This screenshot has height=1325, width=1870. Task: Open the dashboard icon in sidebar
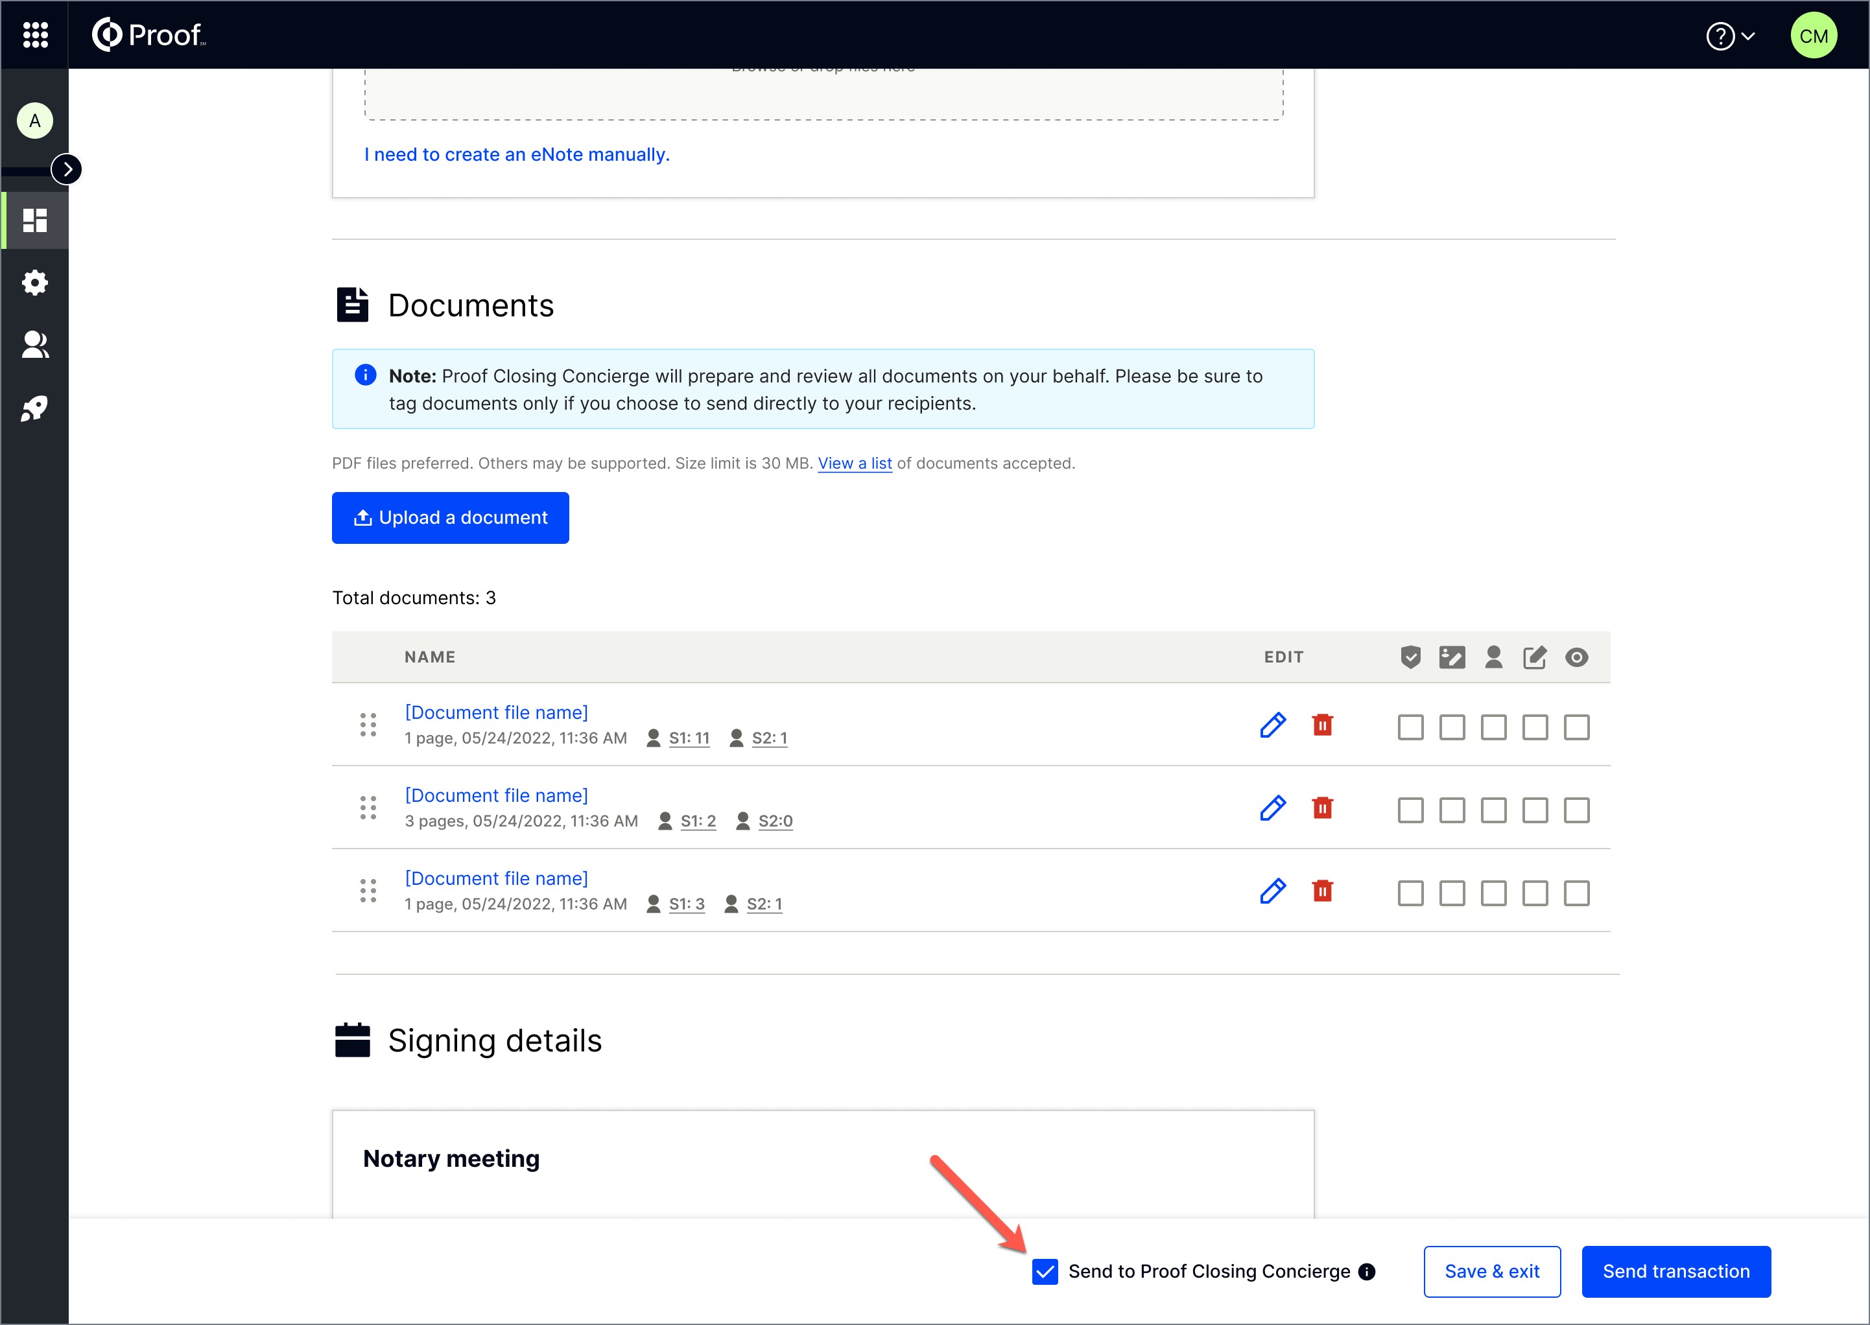35,220
